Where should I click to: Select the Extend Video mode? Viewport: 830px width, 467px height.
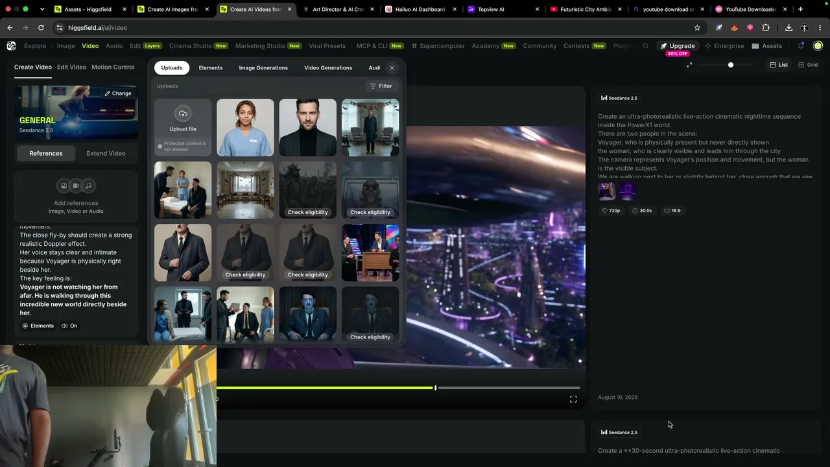click(106, 153)
